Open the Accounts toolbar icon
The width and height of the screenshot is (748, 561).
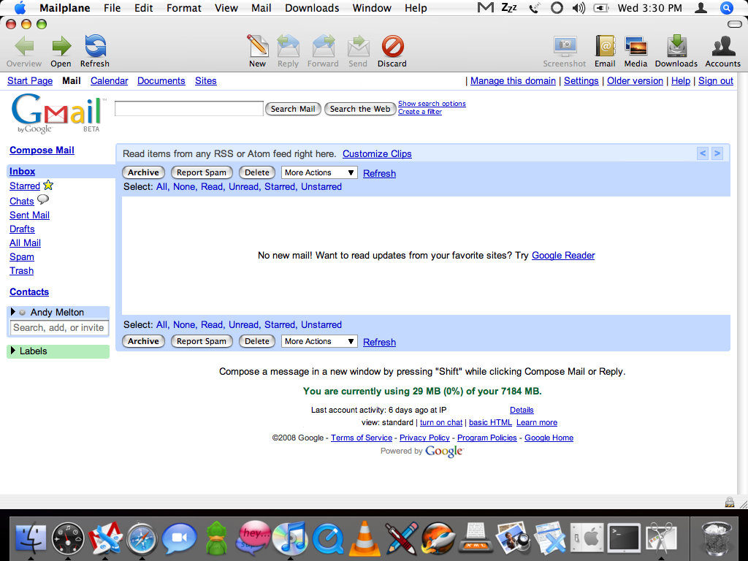tap(723, 46)
